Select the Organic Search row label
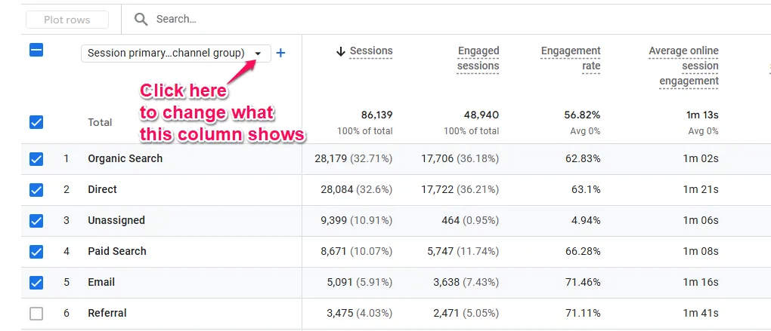The width and height of the screenshot is (771, 331). [125, 159]
